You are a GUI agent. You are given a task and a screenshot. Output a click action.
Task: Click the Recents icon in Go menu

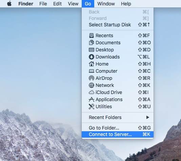[92, 36]
